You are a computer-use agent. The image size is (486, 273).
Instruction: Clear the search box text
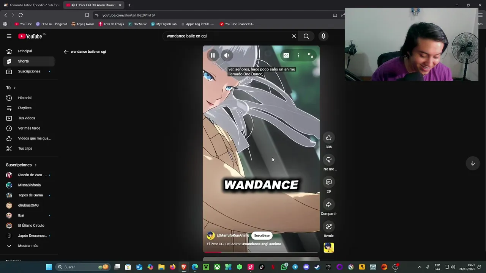tap(294, 36)
